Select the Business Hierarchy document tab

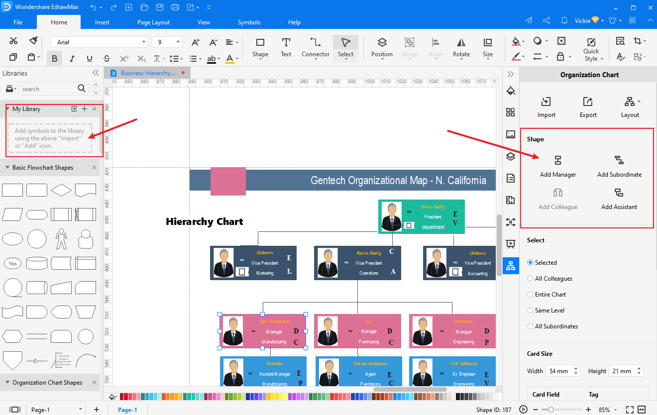[x=147, y=73]
